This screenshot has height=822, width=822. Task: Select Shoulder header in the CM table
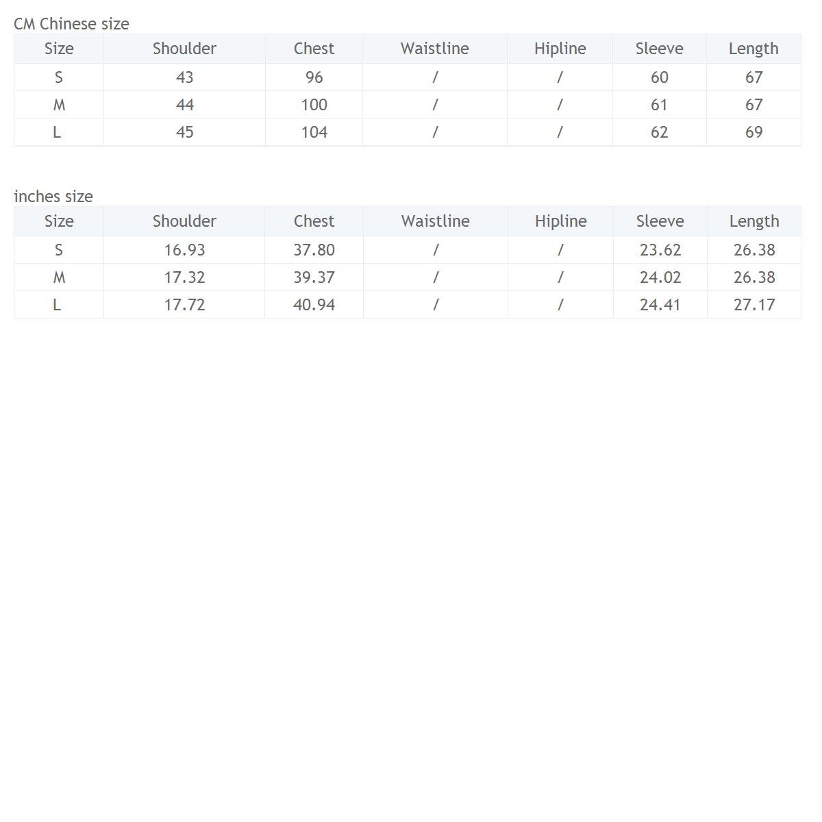pyautogui.click(x=184, y=49)
